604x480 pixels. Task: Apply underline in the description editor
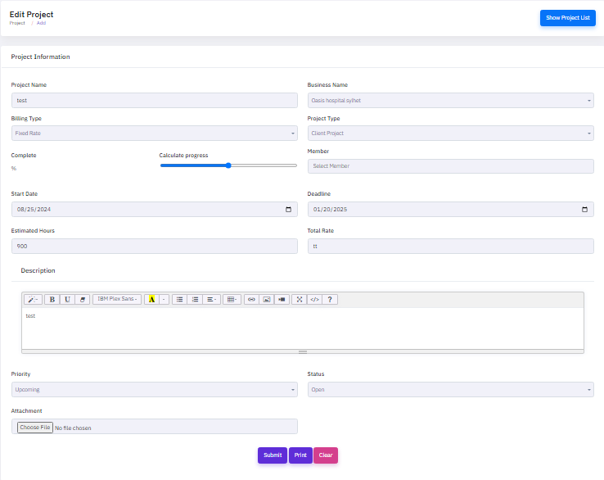[67, 300]
